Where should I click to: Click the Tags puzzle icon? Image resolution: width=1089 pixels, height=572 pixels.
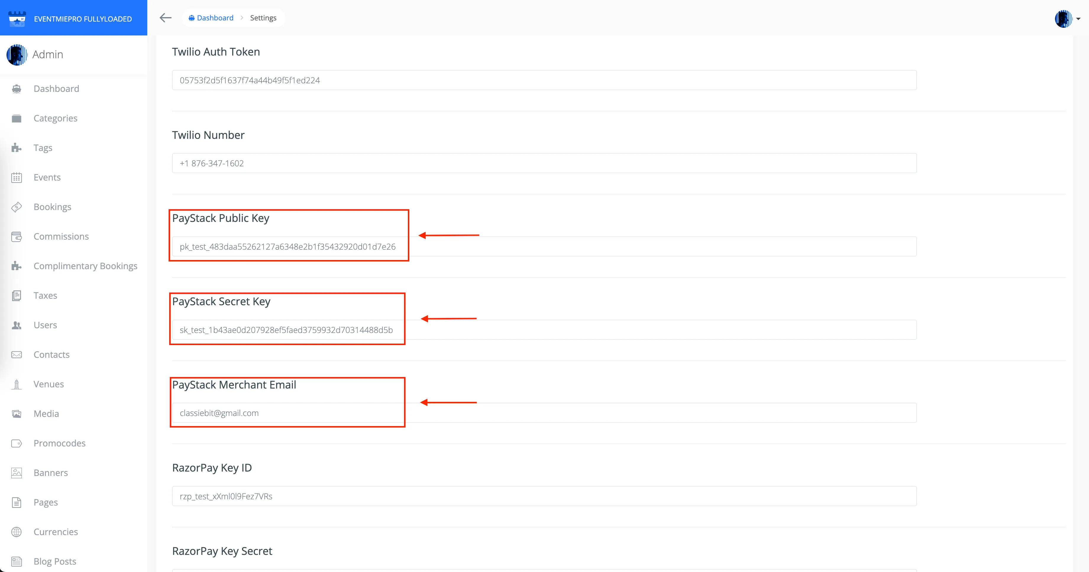coord(17,148)
